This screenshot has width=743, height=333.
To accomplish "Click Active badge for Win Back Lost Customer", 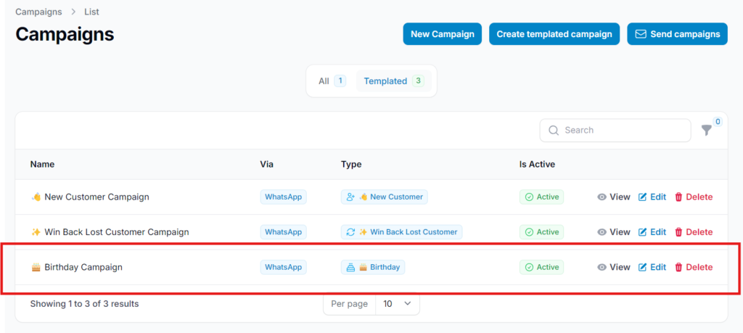I will tap(541, 232).
